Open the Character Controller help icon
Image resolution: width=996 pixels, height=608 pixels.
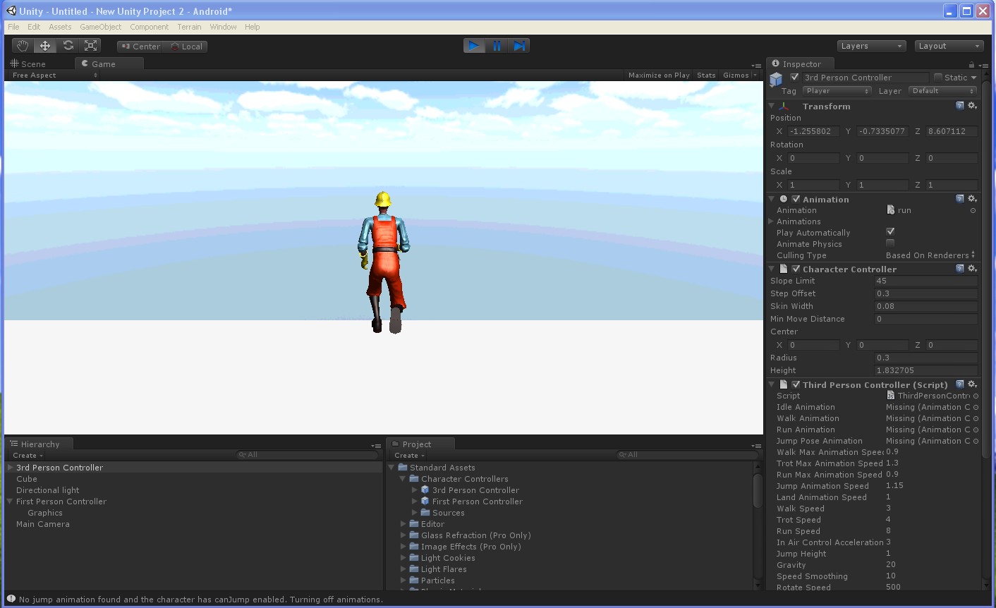[960, 269]
